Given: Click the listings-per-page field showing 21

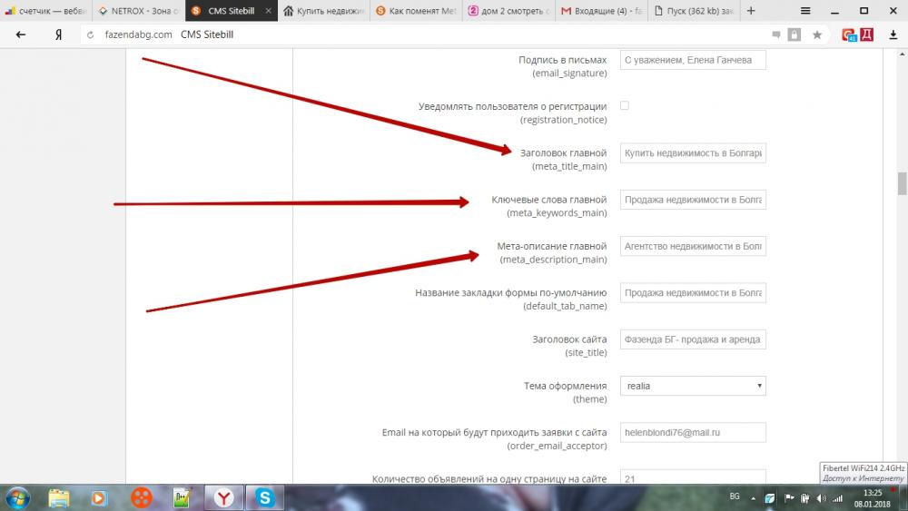Looking at the screenshot, I should pos(693,477).
